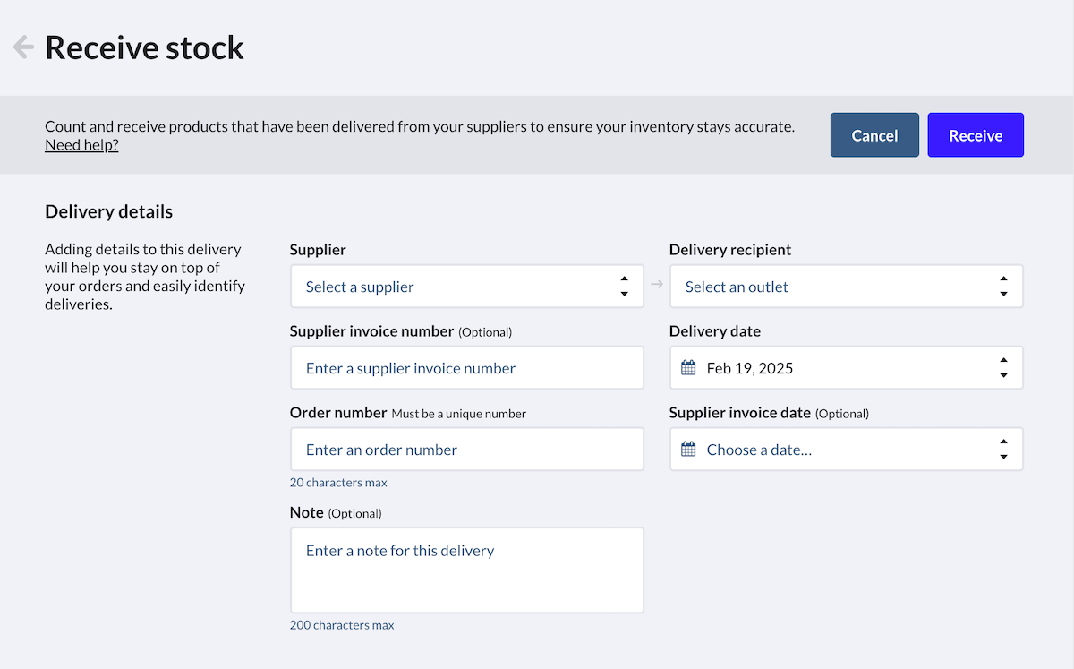The height and width of the screenshot is (669, 1074).
Task: Click the up-down arrows in Supplier invoice date field
Action: (x=1003, y=450)
